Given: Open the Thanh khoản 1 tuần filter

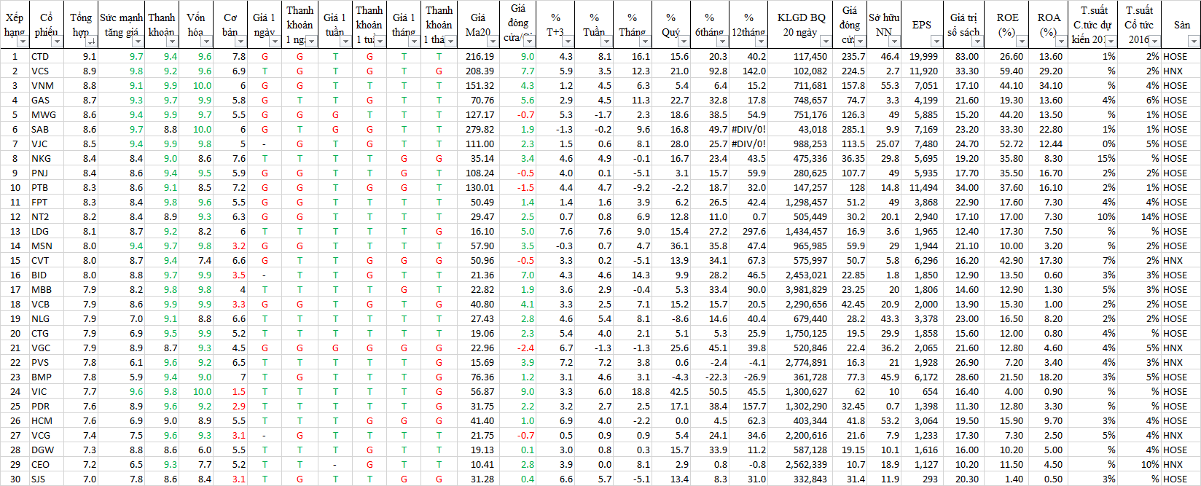Looking at the screenshot, I should 380,42.
